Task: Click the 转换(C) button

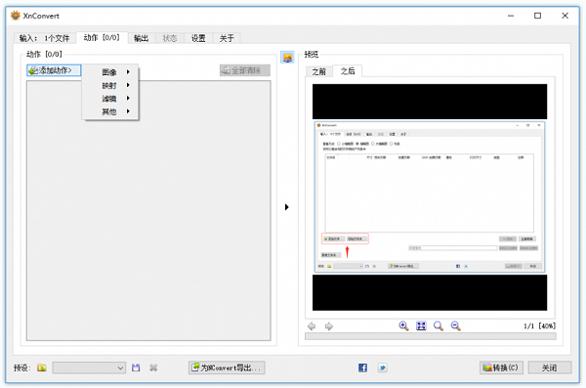Action: click(x=501, y=367)
